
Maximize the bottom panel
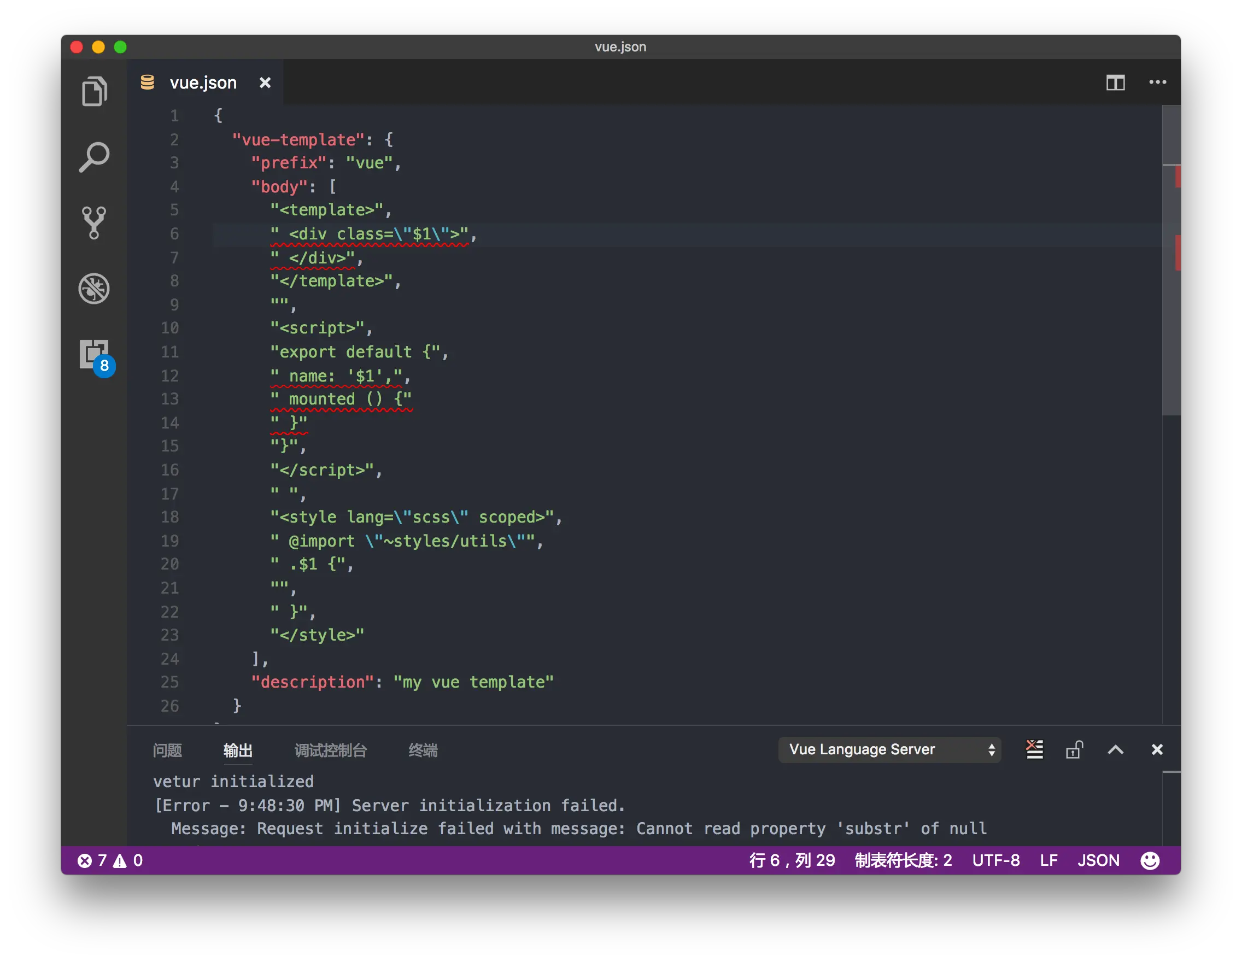[x=1115, y=749]
